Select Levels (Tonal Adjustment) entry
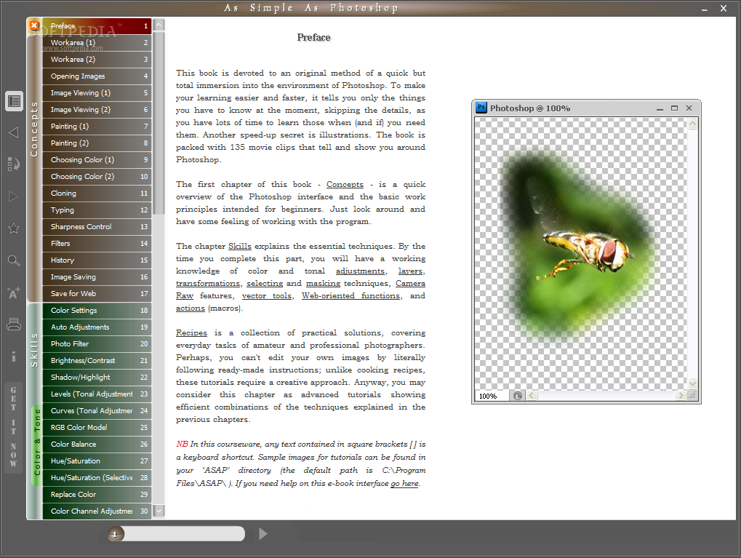This screenshot has width=741, height=558. click(x=97, y=394)
